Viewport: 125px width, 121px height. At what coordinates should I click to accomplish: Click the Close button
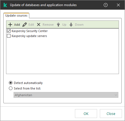click(111, 114)
